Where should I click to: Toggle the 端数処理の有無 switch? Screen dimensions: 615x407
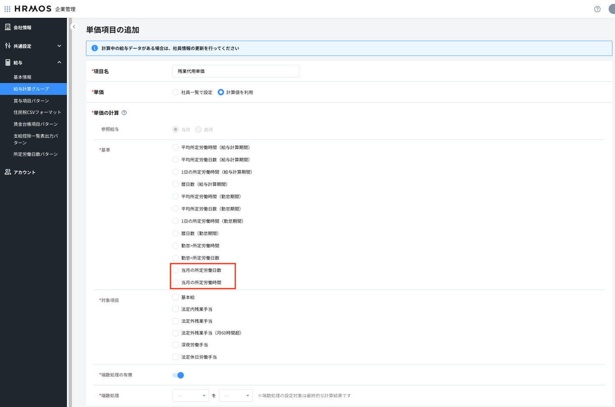click(178, 375)
